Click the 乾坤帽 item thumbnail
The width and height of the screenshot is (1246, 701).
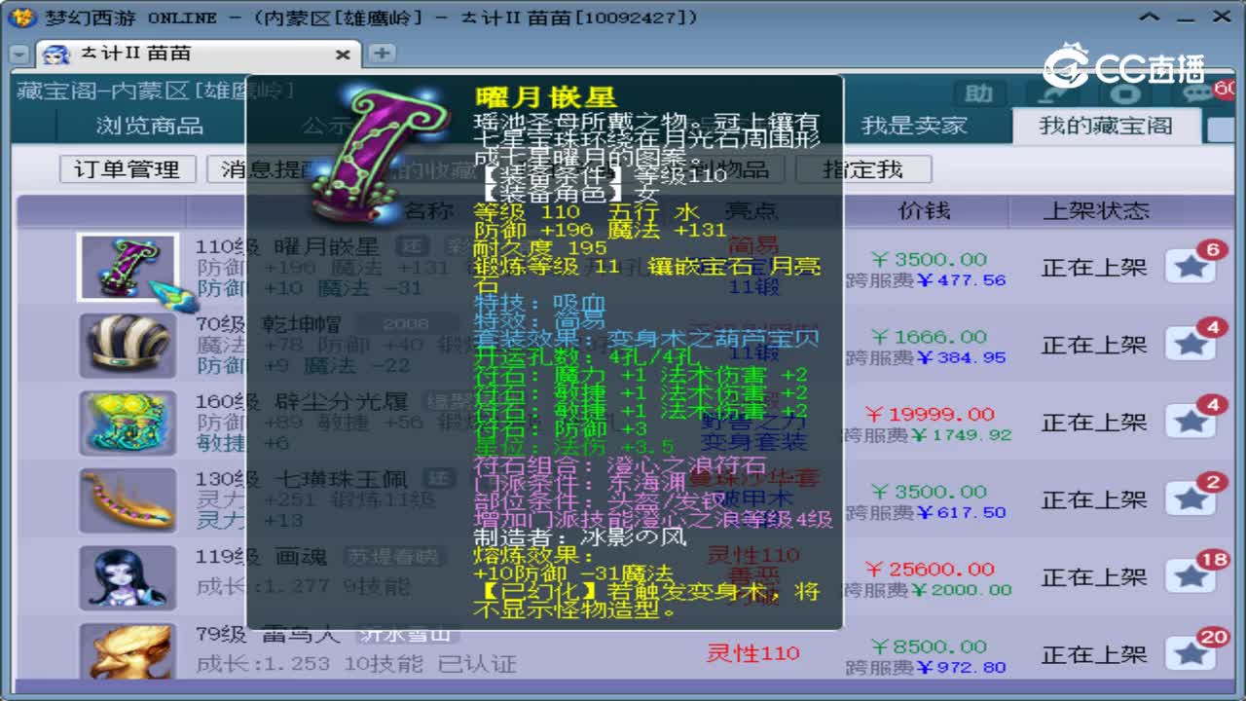pos(129,346)
